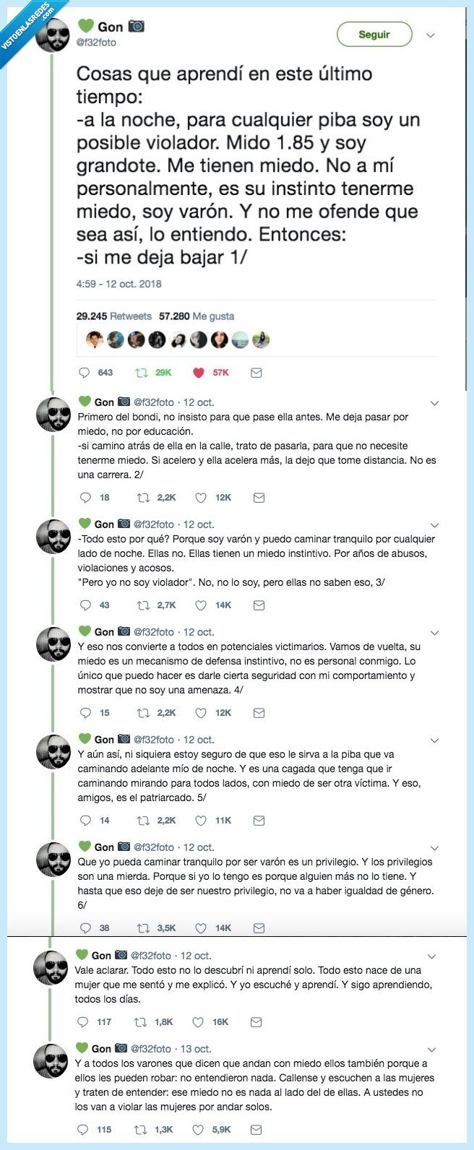Reply to the "Vale aclarar" tweet

tap(84, 1023)
